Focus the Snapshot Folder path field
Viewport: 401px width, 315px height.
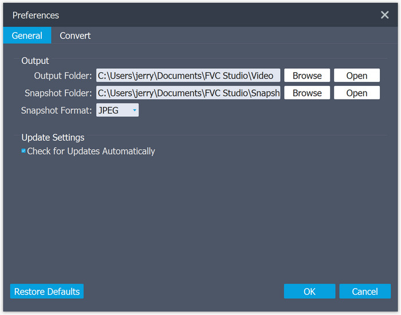point(188,93)
